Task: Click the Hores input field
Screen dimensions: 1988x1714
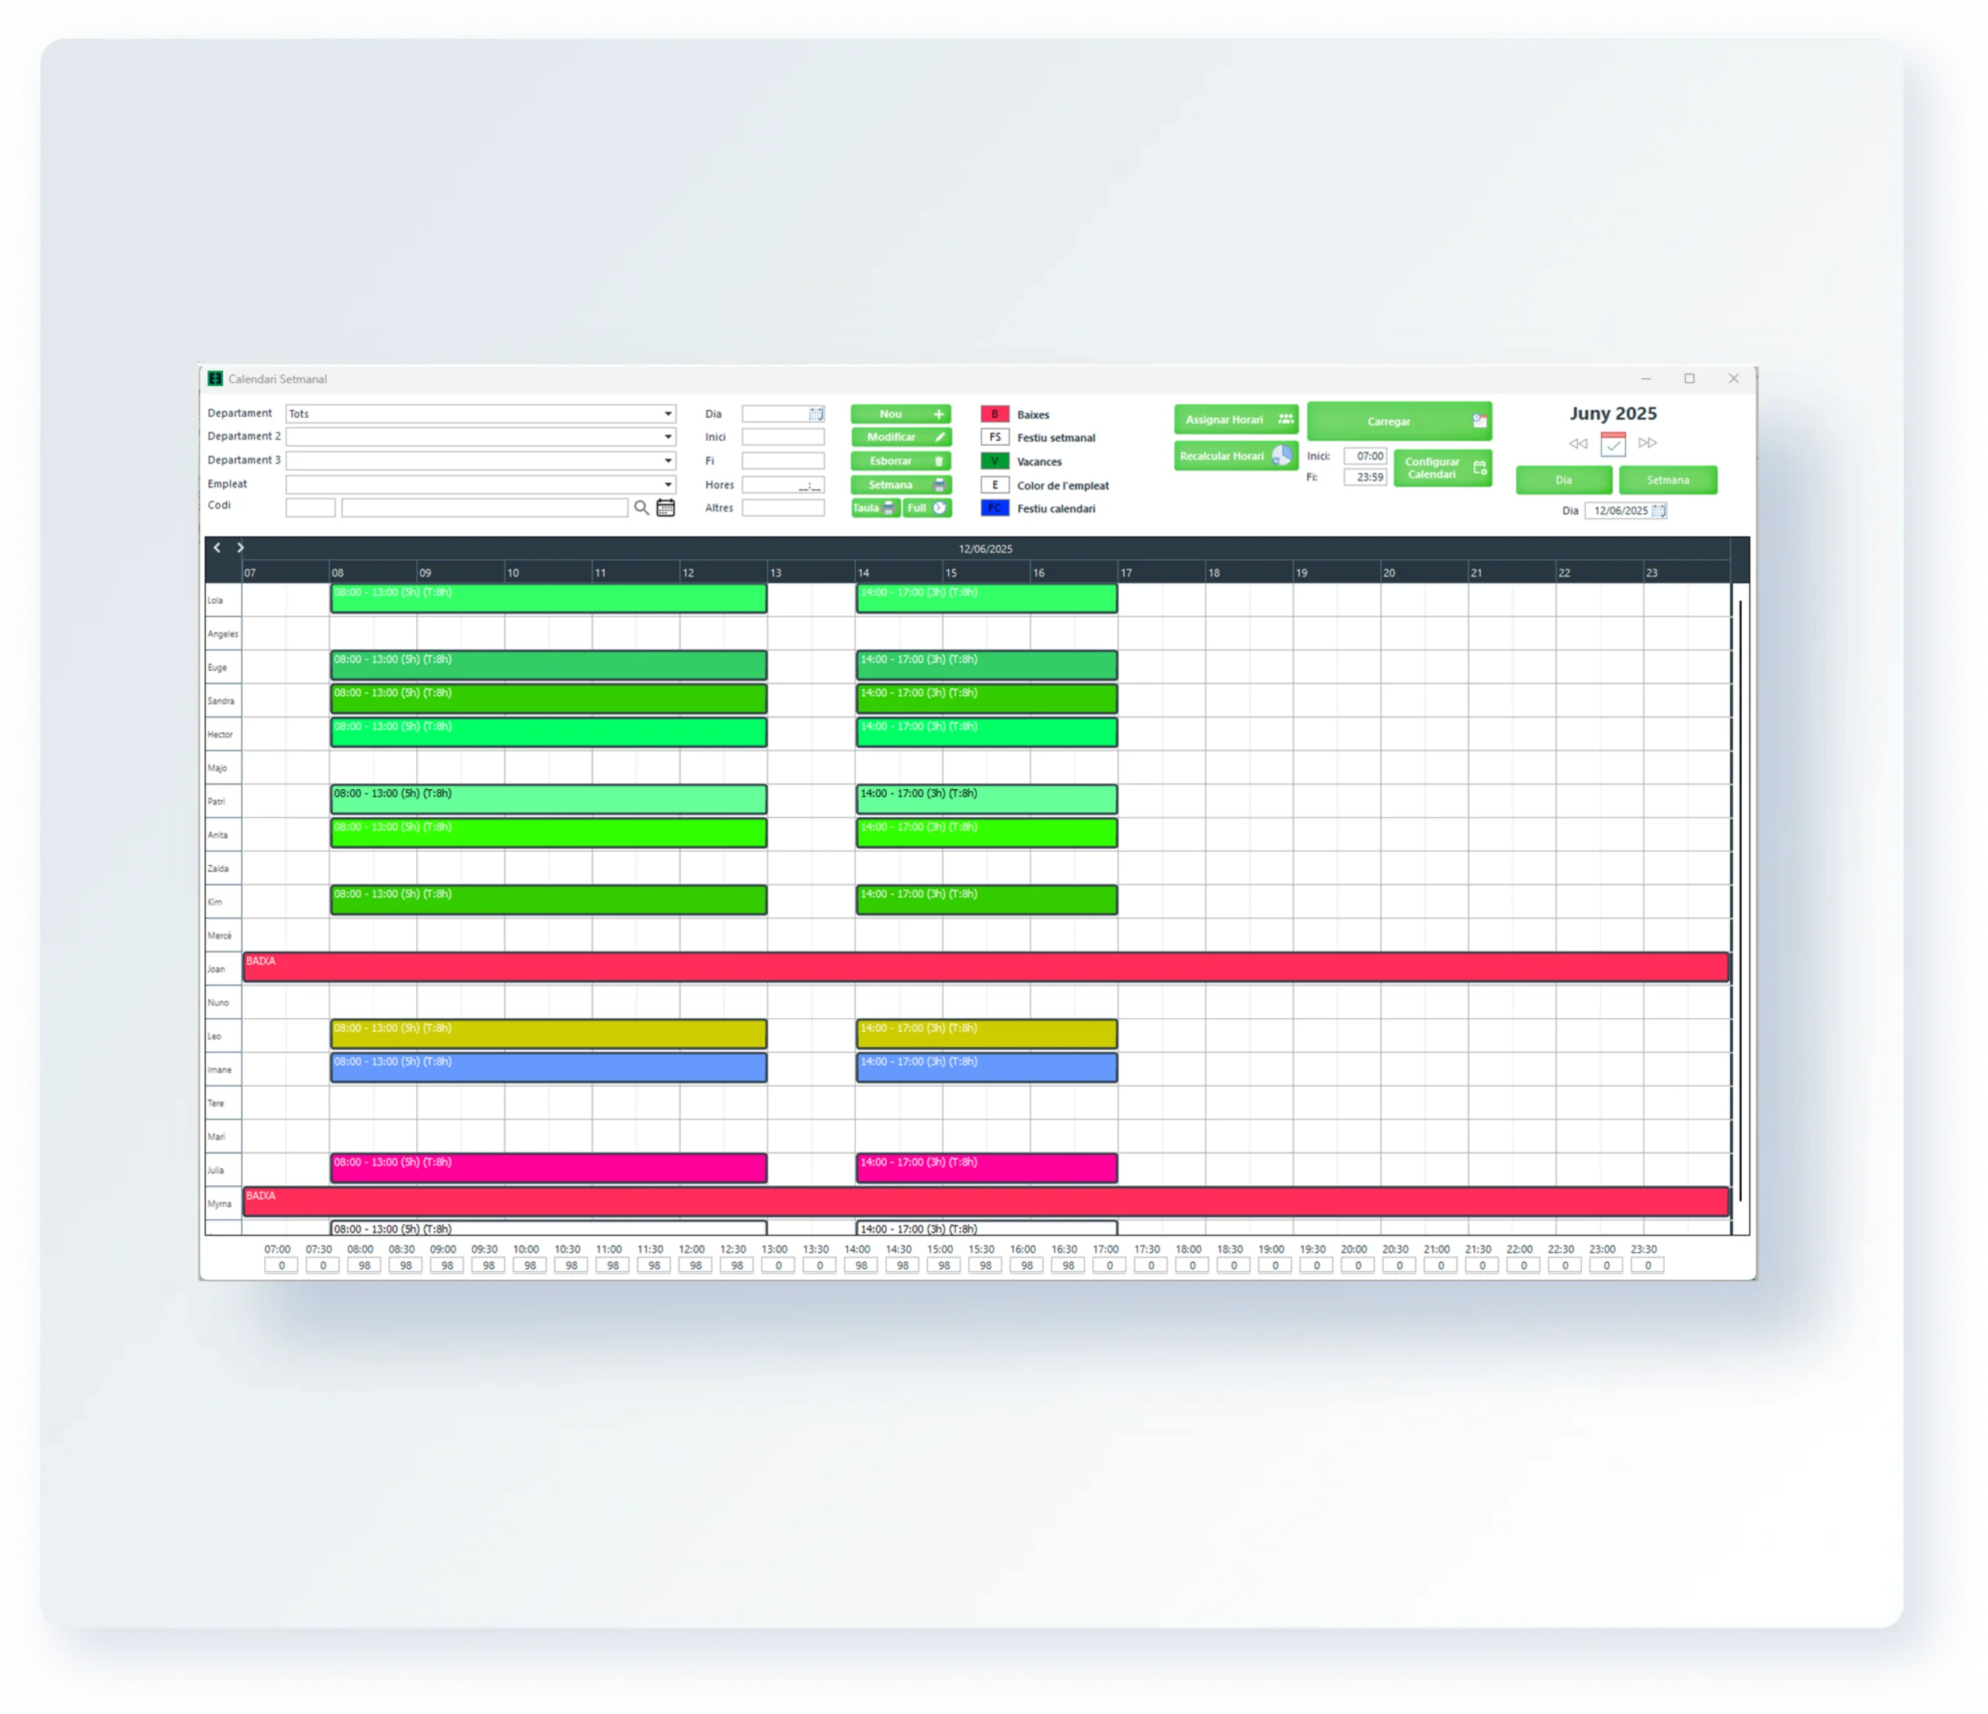Action: click(782, 485)
